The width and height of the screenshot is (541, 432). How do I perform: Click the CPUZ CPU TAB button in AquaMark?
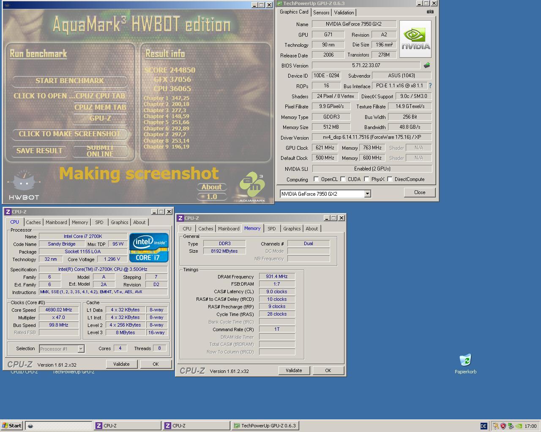click(x=100, y=96)
